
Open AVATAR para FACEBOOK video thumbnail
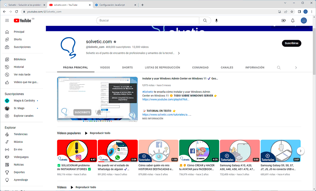[x=199, y=151]
